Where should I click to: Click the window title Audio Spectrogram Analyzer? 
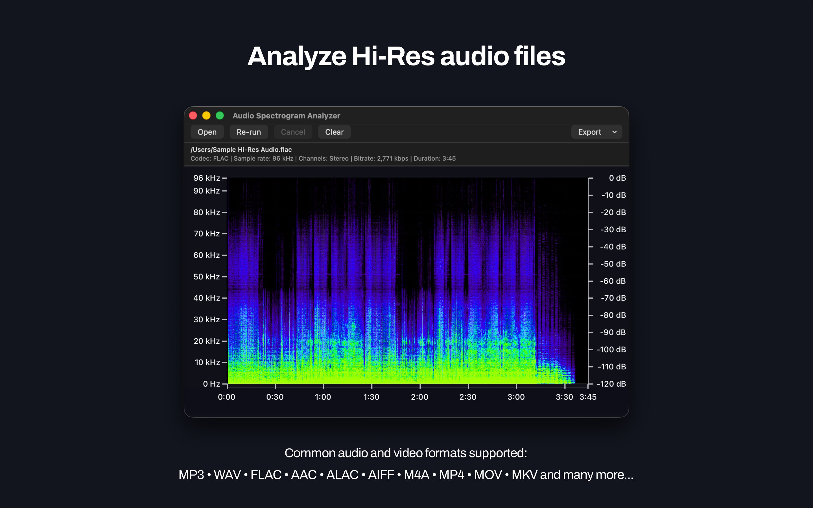(286, 116)
